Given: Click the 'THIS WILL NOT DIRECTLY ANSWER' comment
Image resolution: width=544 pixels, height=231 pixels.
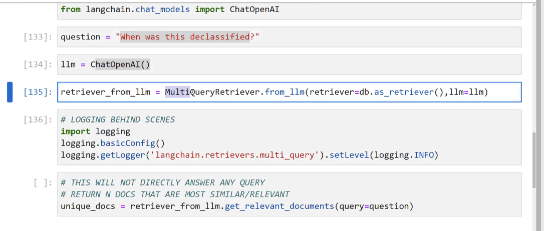Looking at the screenshot, I should click(163, 182).
